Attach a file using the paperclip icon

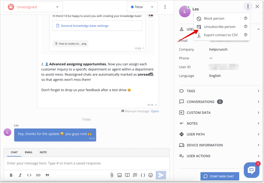[x=112, y=175]
